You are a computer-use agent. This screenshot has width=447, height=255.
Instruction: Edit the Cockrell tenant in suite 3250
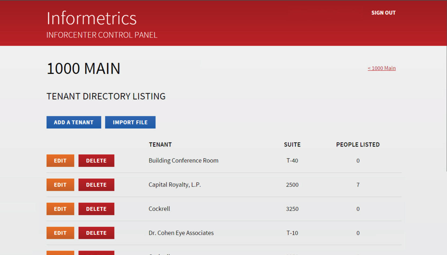[60, 209]
